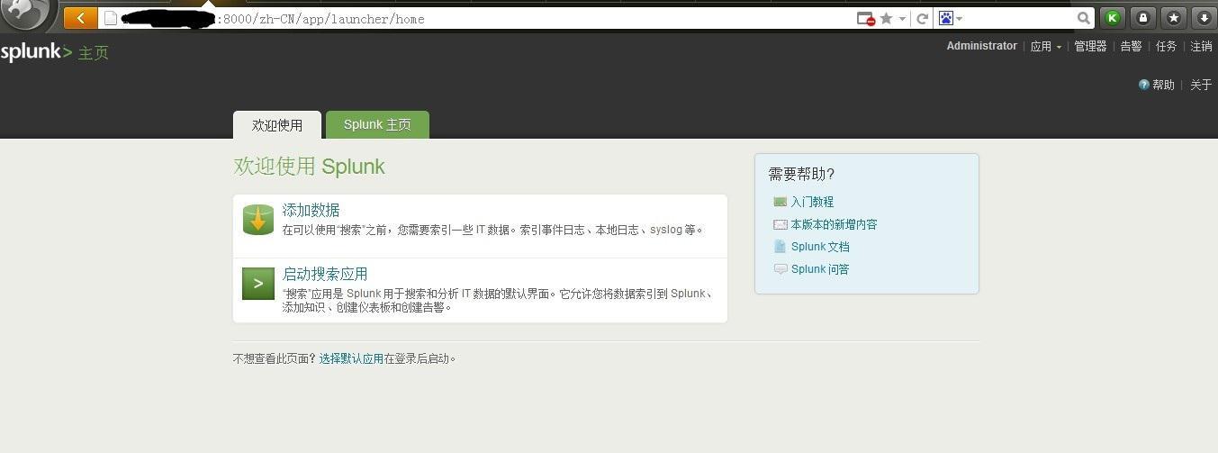The image size is (1218, 453).
Task: Click the orange browser back arrow button
Action: point(81,18)
